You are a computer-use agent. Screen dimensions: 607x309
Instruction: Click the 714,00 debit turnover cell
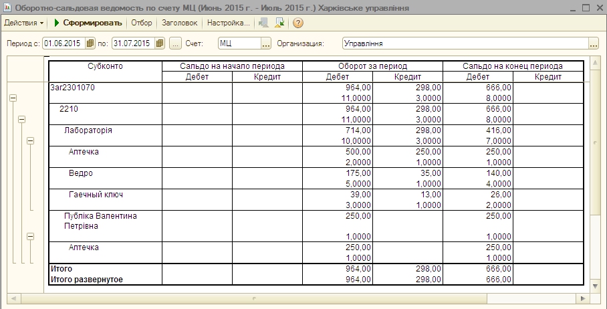coord(358,130)
